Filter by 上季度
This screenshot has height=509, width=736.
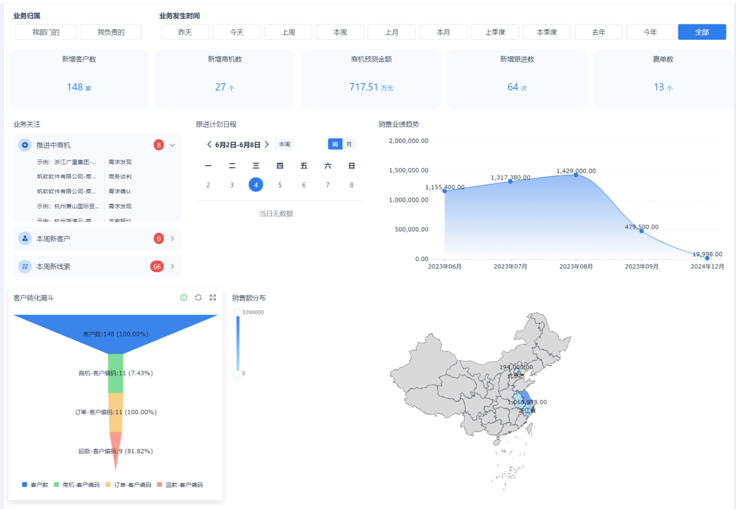tap(495, 32)
